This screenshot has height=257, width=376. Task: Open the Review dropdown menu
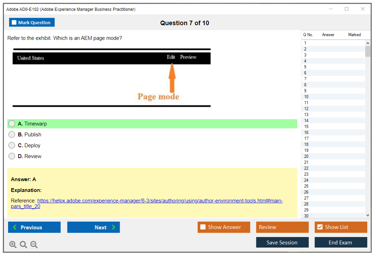(282, 227)
